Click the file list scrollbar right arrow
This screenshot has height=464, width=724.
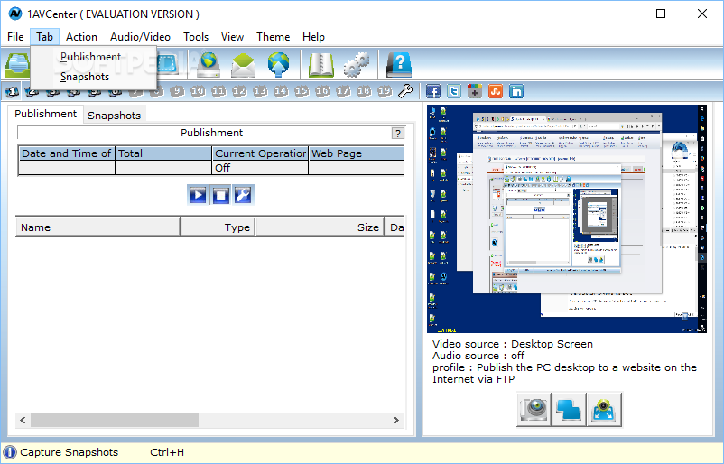click(x=396, y=420)
